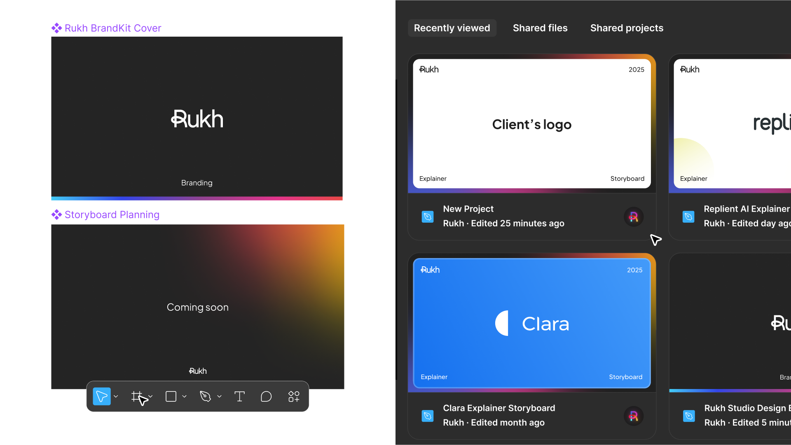Select the Comment tool
Screen dimensions: 791x445
pyautogui.click(x=266, y=396)
